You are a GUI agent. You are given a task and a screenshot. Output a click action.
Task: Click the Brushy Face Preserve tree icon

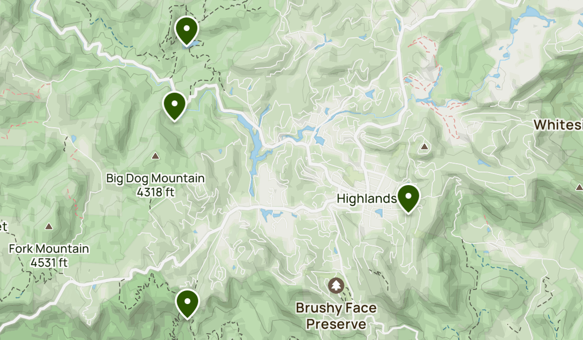point(336,285)
